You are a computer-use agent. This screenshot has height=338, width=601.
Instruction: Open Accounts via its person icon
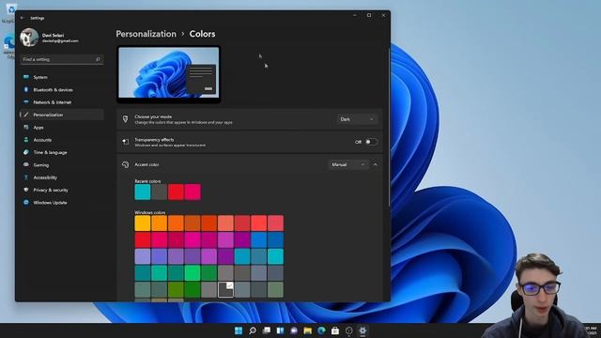click(26, 140)
